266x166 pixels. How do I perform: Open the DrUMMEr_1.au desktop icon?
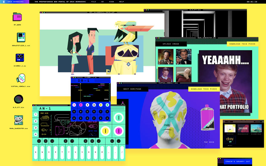tap(20, 58)
